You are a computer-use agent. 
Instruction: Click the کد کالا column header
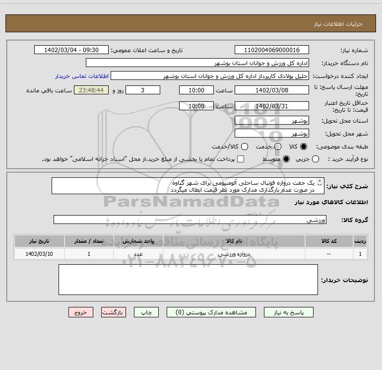[329, 241]
